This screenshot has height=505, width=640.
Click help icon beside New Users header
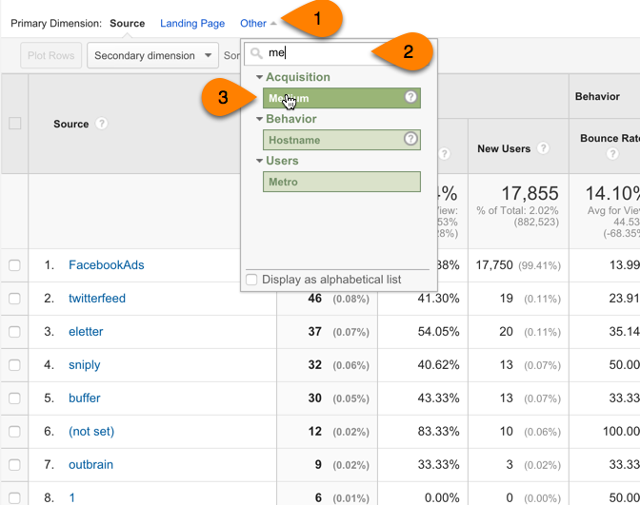coord(543,149)
